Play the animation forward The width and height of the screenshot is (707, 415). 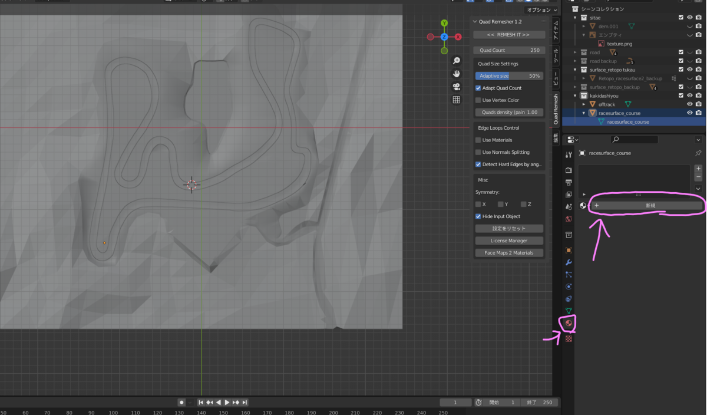[227, 403]
